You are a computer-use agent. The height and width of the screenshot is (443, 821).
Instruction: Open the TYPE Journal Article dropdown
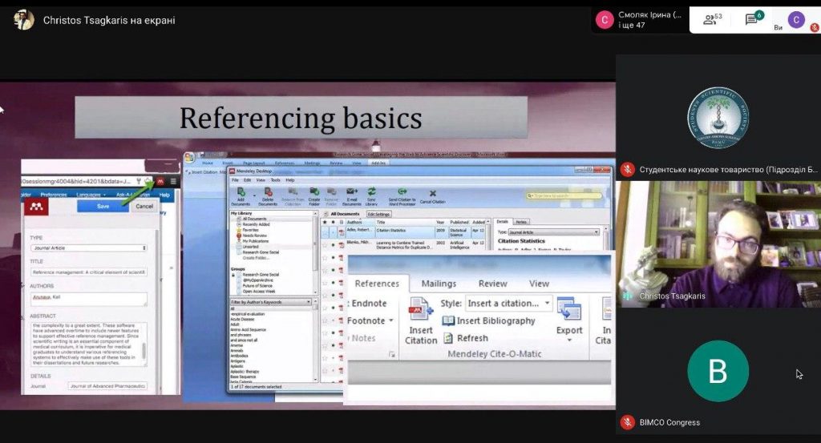pos(88,248)
